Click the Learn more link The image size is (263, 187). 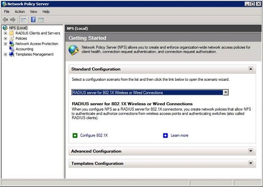(180, 135)
